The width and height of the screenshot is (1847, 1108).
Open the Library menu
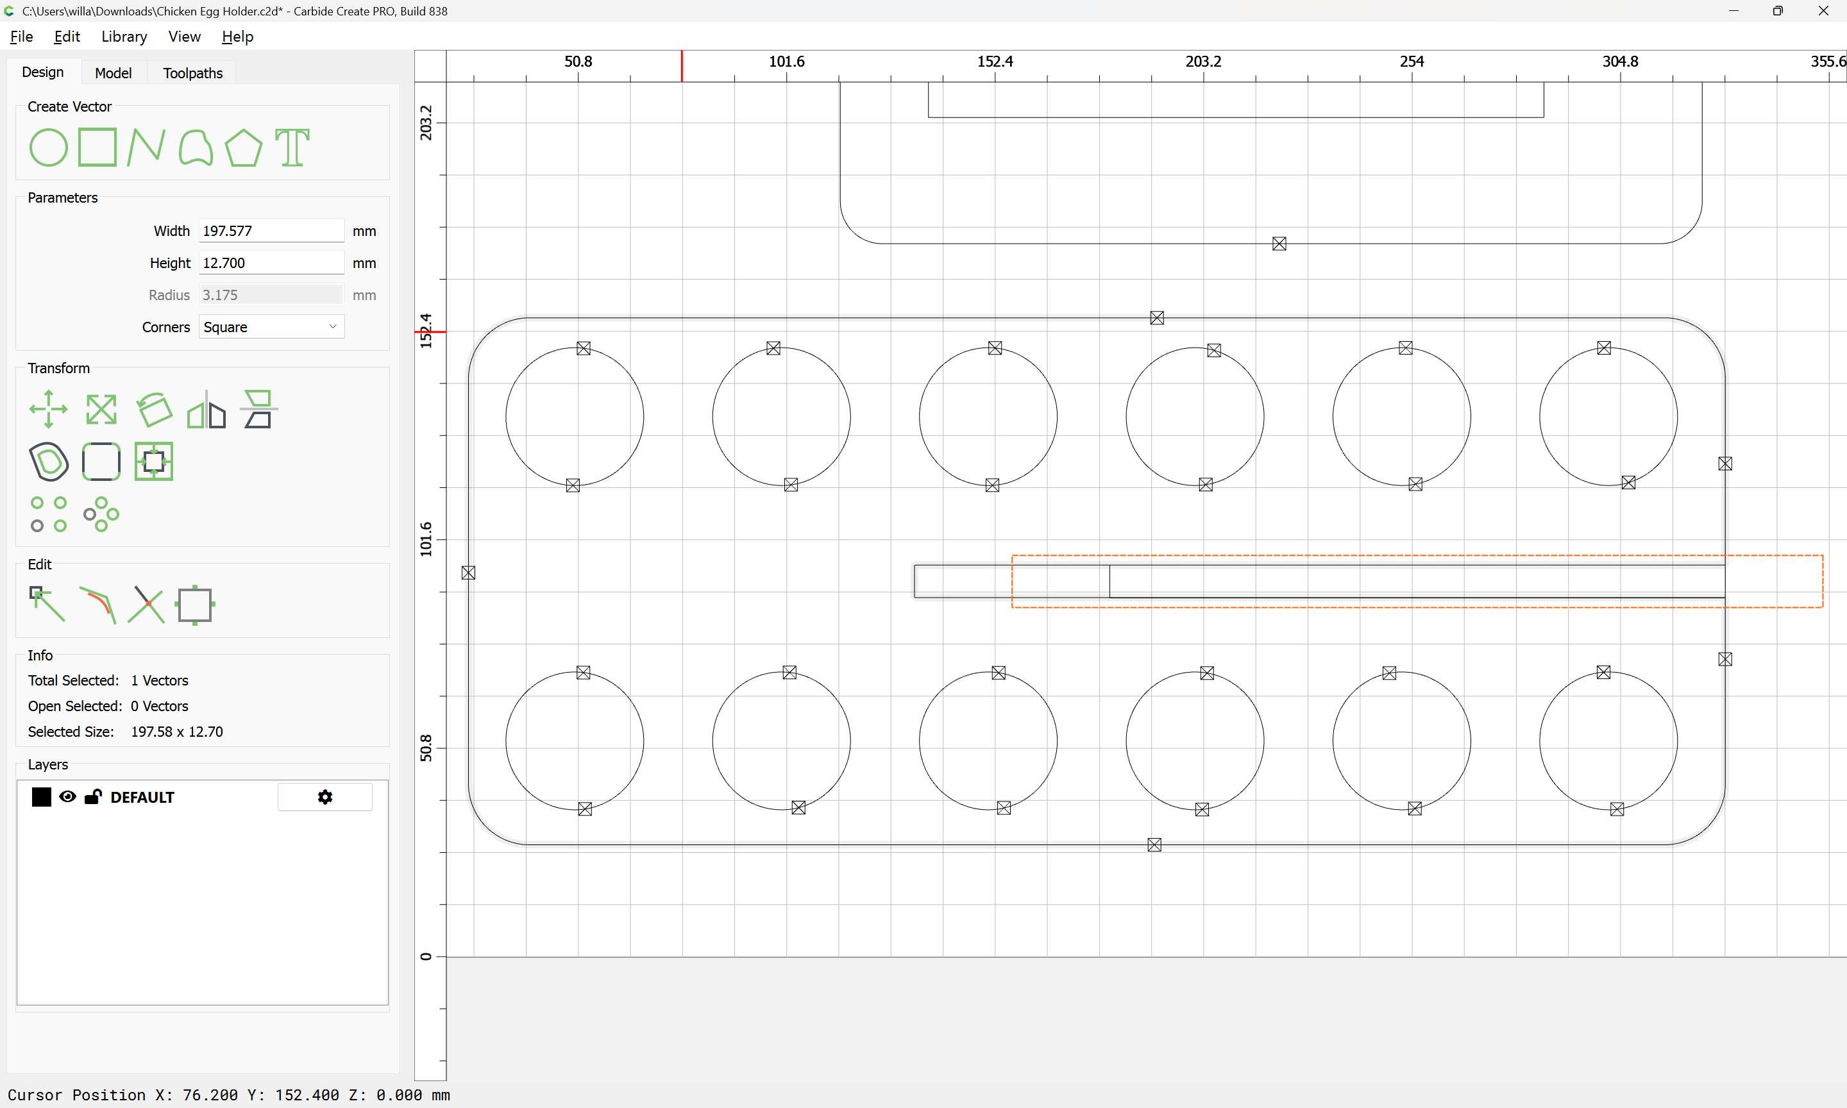124,37
